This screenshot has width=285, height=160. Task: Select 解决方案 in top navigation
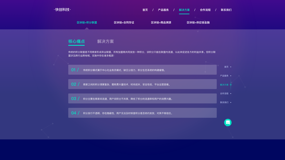(184, 10)
